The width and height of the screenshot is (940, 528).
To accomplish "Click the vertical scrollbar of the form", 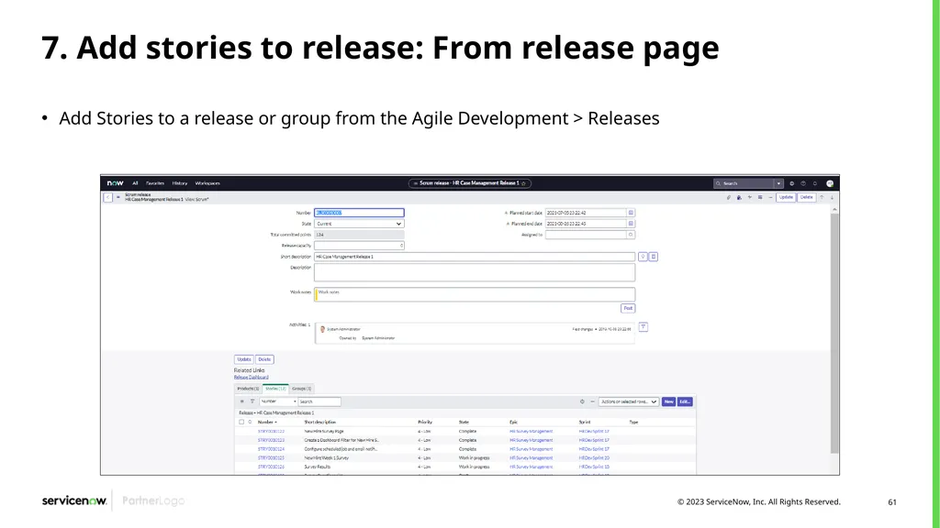I will (834, 332).
